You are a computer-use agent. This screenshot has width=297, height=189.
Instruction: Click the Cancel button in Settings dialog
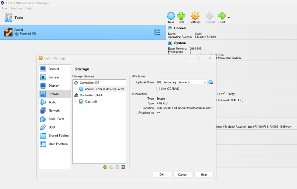(x=183, y=175)
